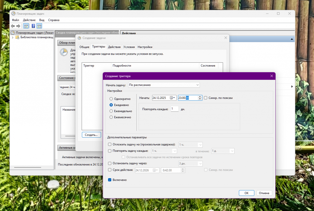Choose the Еженедельно schedule option
This screenshot has height=211, width=314.
tap(111, 111)
